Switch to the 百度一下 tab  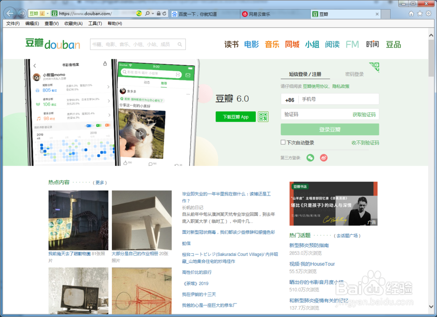click(205, 14)
